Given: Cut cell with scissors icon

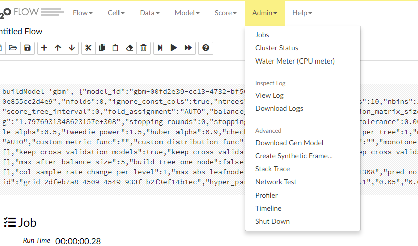Looking at the screenshot, I should (x=88, y=48).
